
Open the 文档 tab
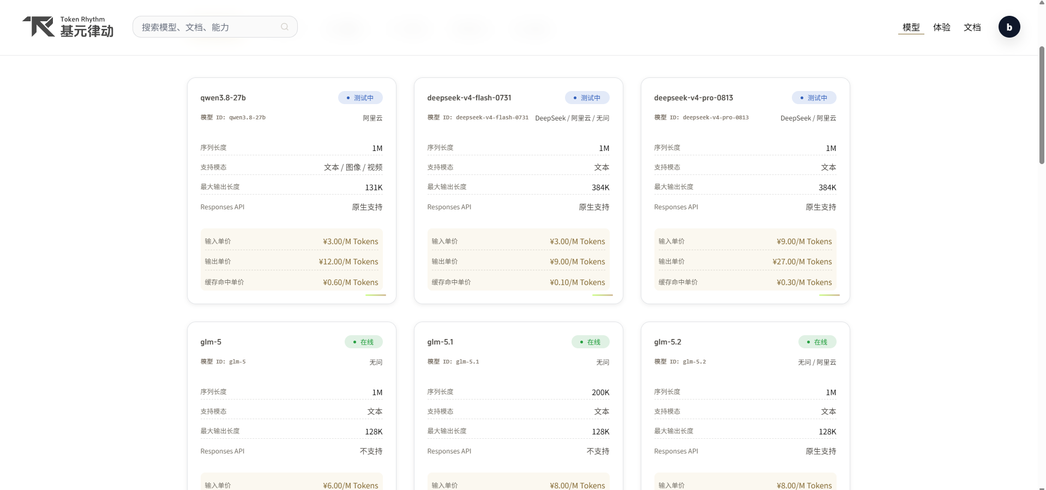tap(972, 27)
